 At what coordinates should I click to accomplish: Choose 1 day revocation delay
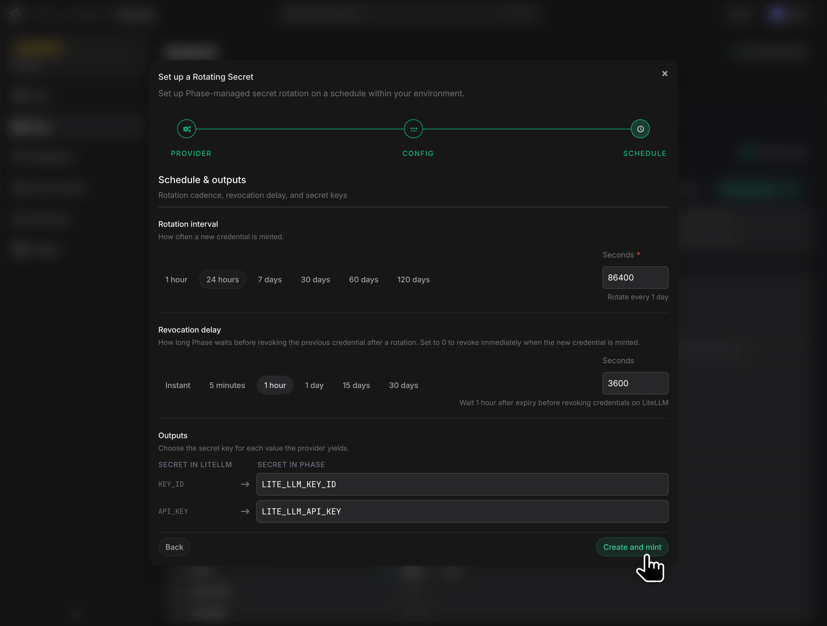pyautogui.click(x=315, y=385)
